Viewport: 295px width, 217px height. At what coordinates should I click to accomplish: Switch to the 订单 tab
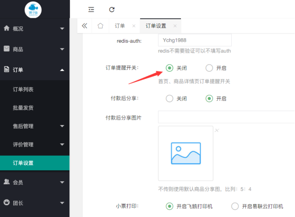tap(120, 26)
